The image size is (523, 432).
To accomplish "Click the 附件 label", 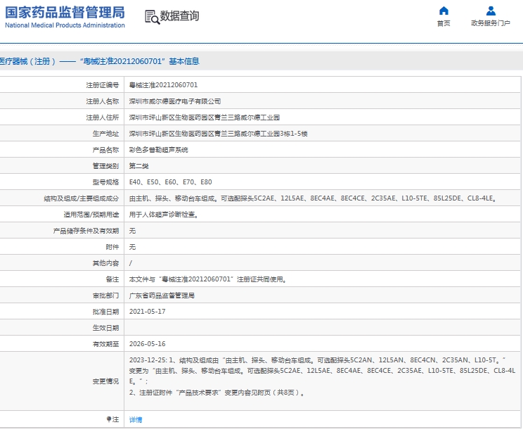I will (112, 247).
